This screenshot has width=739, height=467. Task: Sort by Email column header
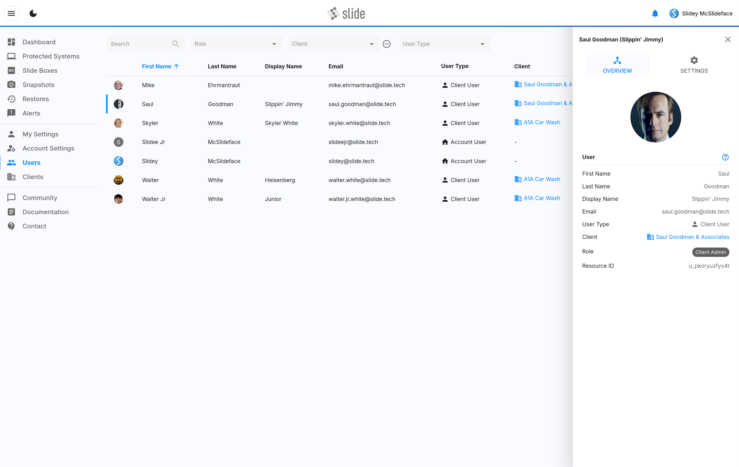pyautogui.click(x=335, y=66)
